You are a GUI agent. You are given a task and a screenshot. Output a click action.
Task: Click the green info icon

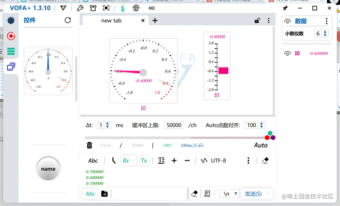pos(123,8)
